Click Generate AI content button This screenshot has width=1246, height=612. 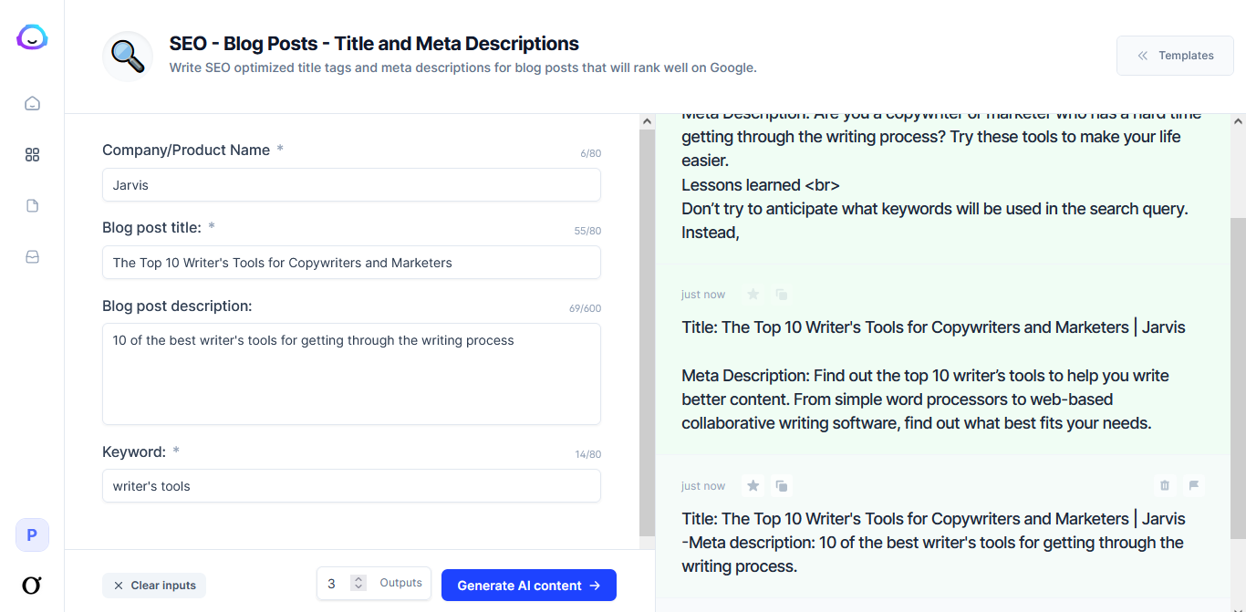(x=529, y=586)
